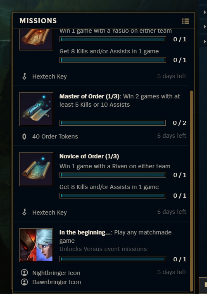Image resolution: width=207 pixels, height=294 pixels.
Task: Click the Dawnbringer Icon reward symbol
Action: click(x=24, y=282)
